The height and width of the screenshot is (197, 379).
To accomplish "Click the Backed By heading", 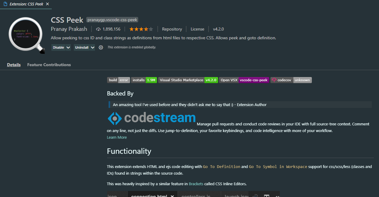I will coord(120,93).
